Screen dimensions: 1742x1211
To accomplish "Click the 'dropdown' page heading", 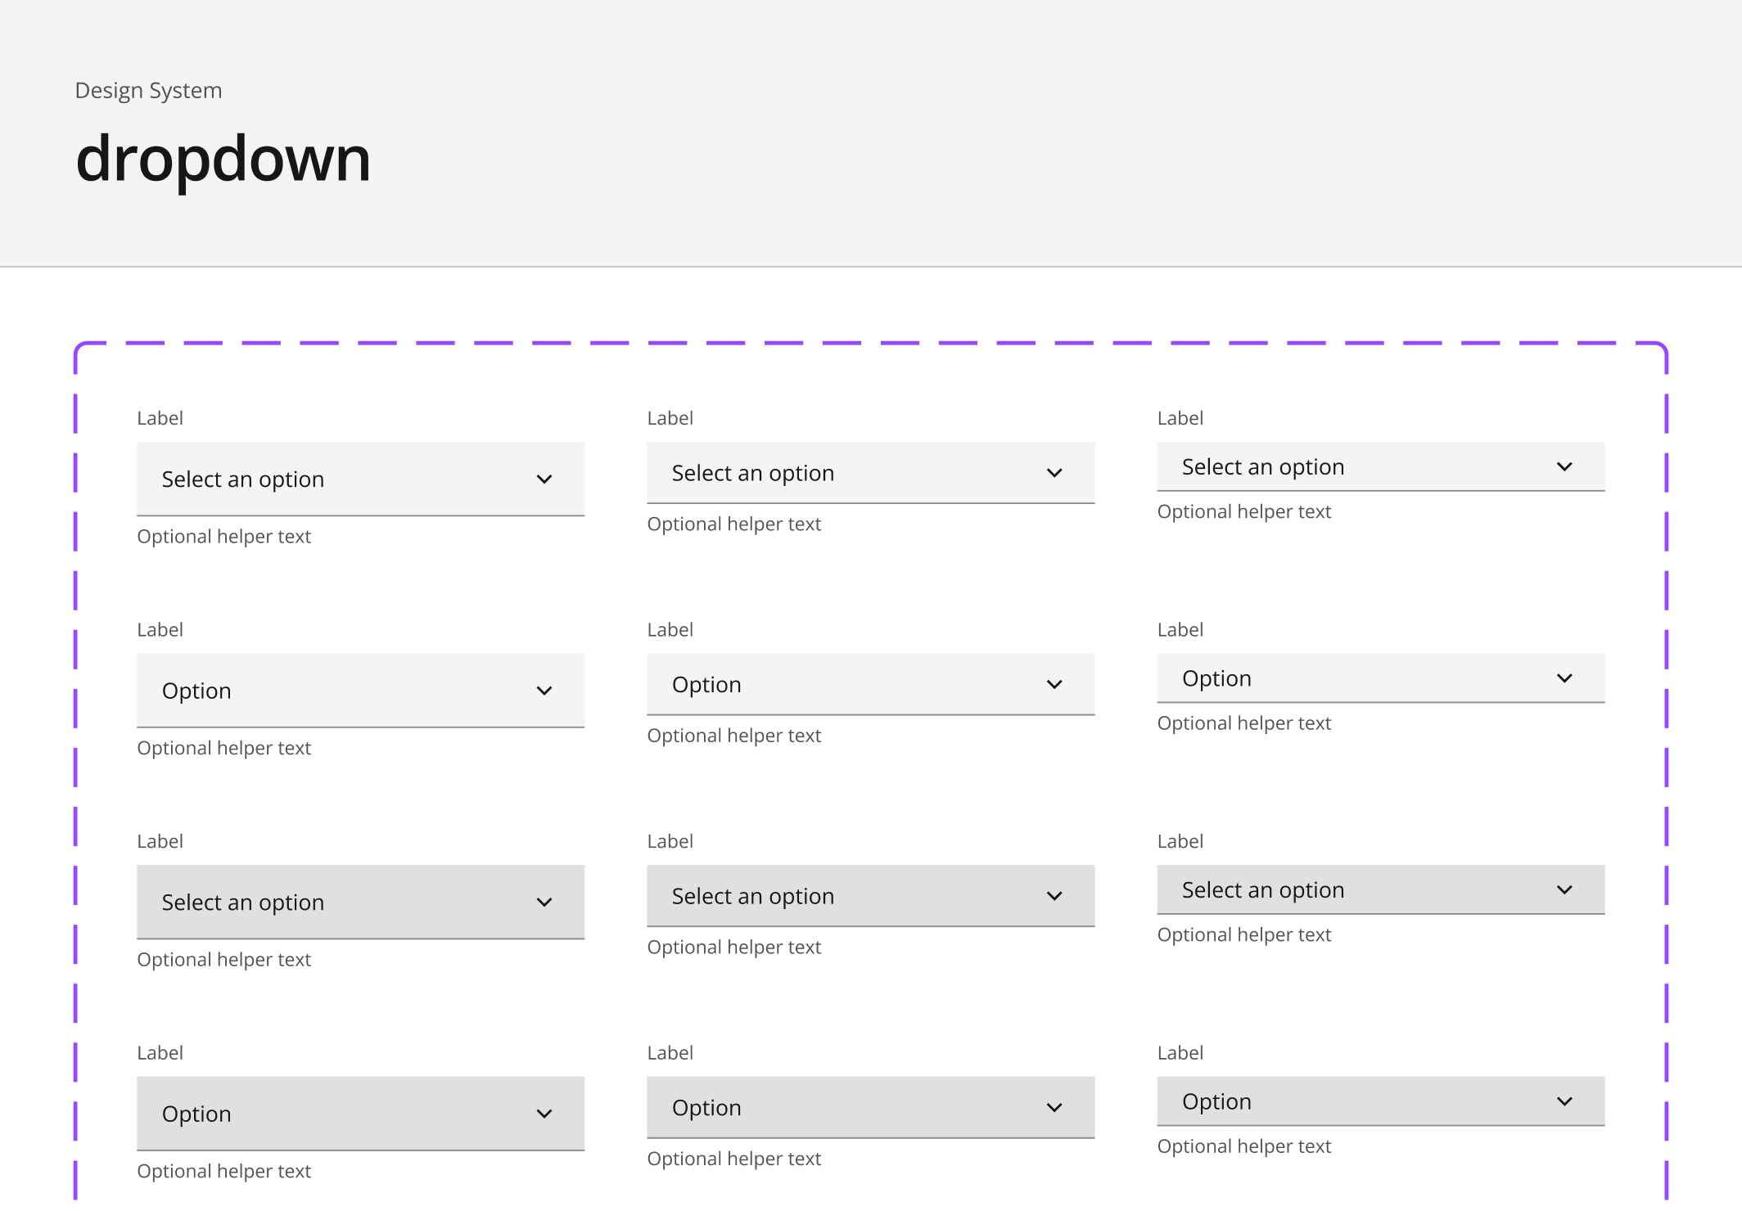I will point(223,159).
